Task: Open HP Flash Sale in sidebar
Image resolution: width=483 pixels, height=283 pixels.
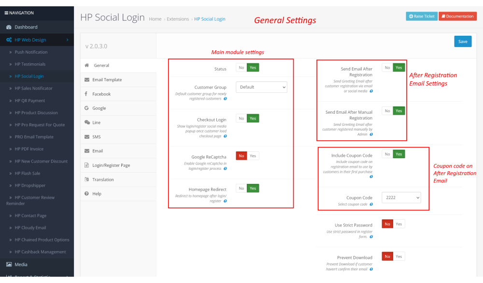Action: [x=28, y=174]
